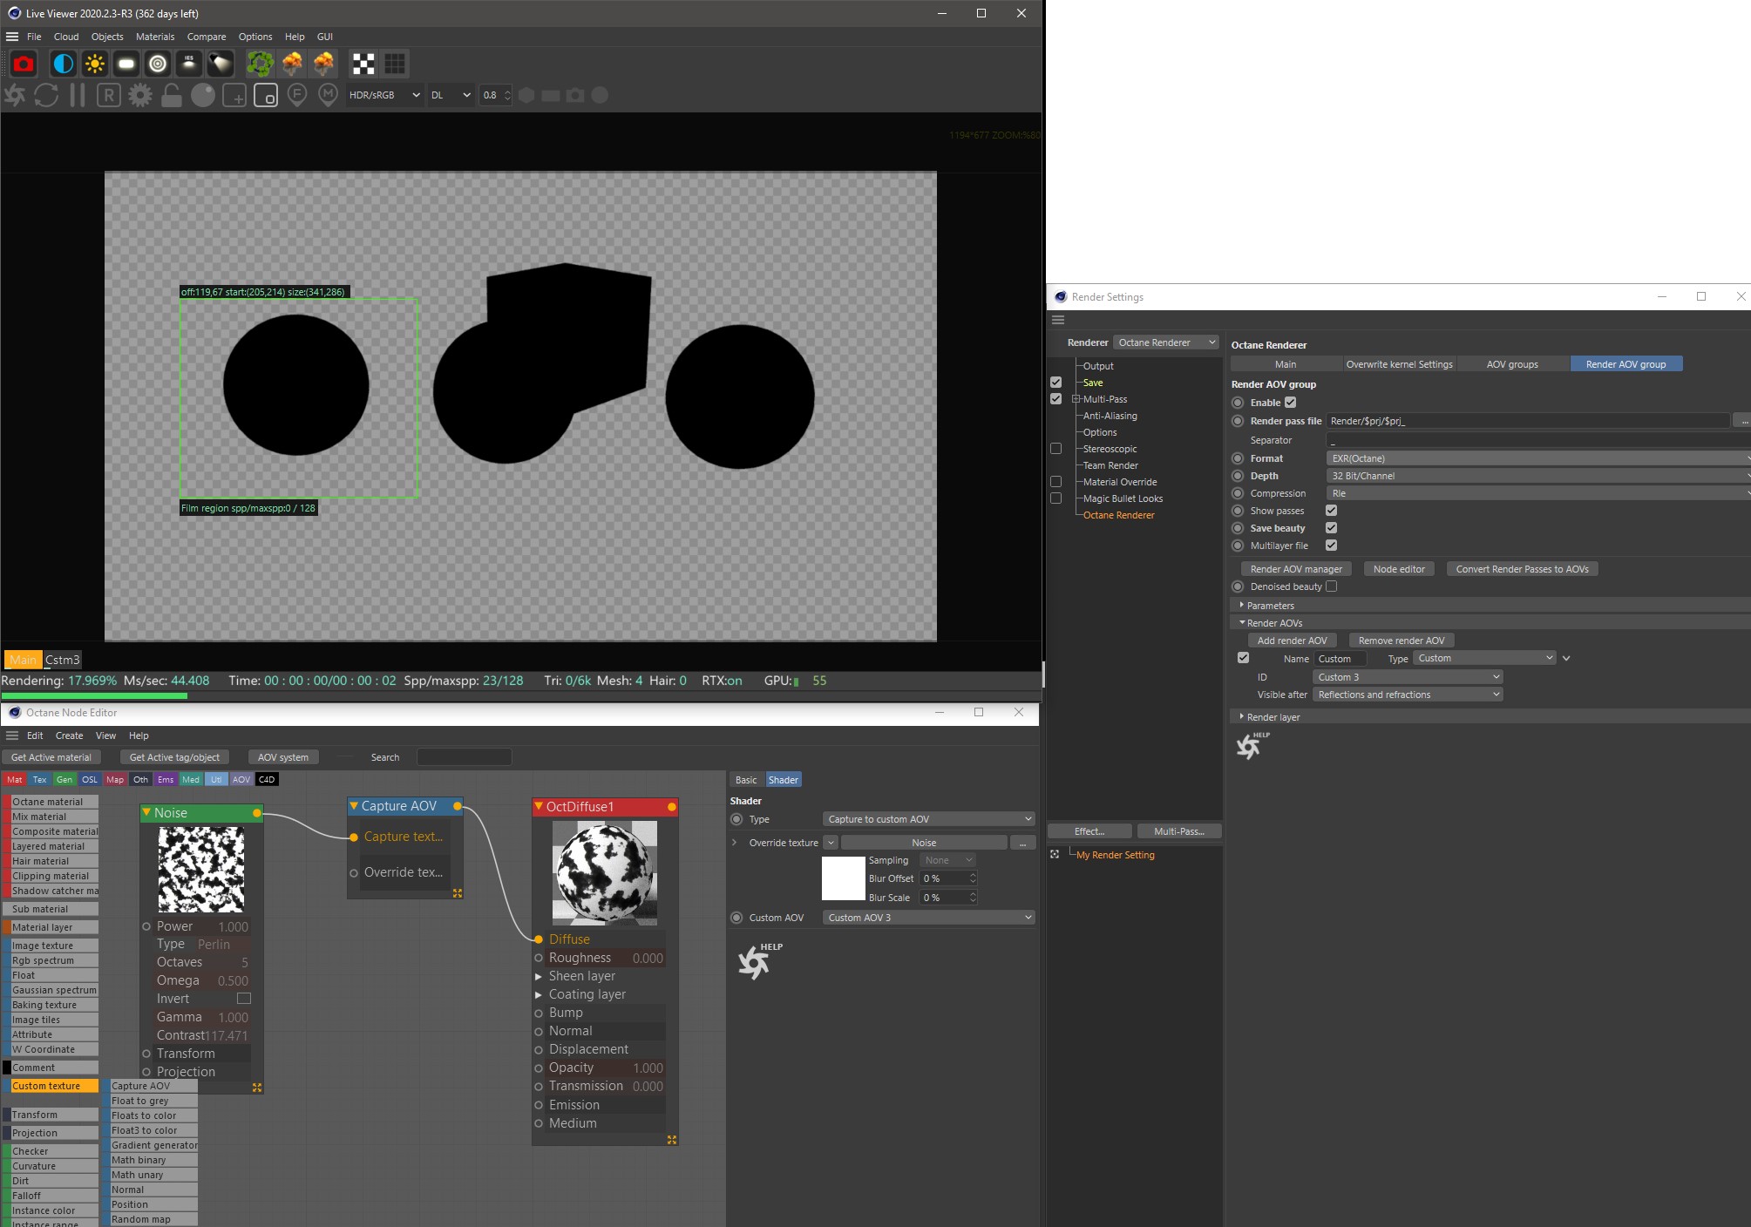
Task: Toggle the Noise node Invert checkbox
Action: click(x=244, y=999)
